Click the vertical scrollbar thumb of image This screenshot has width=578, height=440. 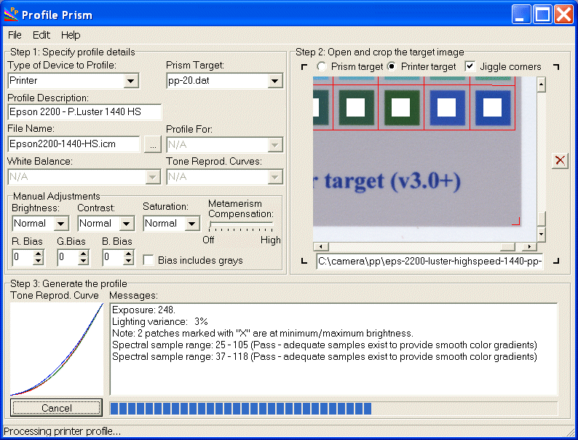[541, 219]
